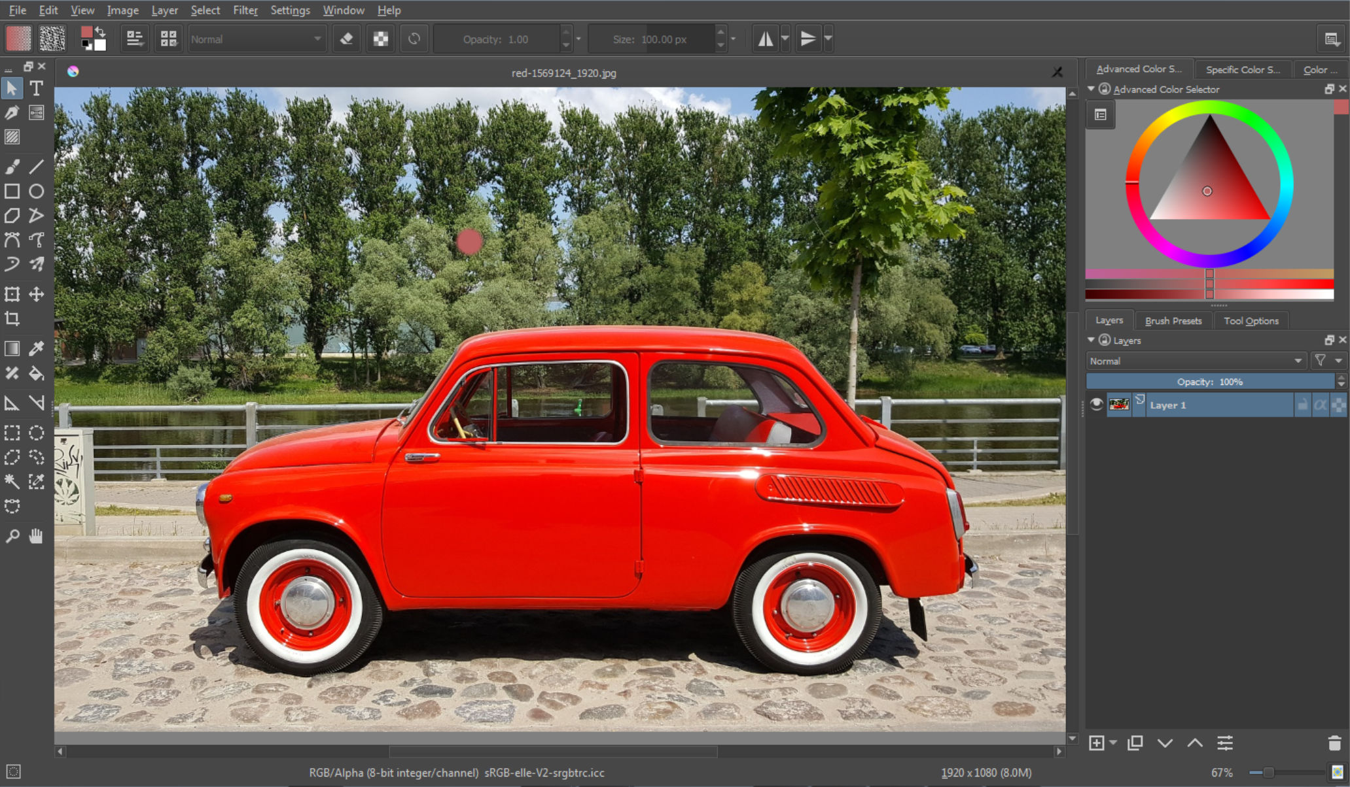Toggle alpha lock on Layer 1
1350x787 pixels.
1338,405
